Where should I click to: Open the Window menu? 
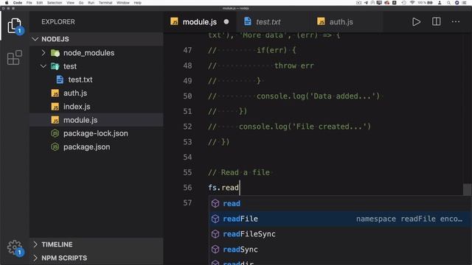pyautogui.click(x=123, y=3)
